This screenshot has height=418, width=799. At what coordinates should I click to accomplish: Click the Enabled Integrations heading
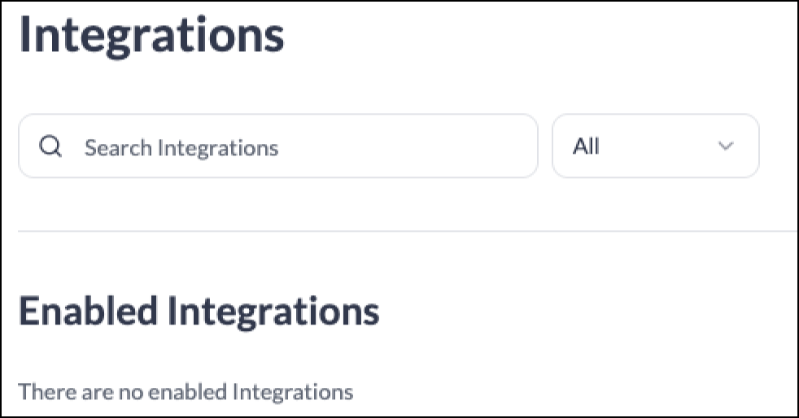[199, 311]
